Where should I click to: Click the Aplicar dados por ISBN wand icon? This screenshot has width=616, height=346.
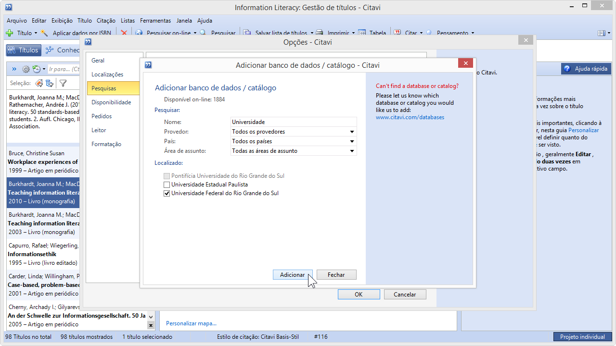point(44,33)
